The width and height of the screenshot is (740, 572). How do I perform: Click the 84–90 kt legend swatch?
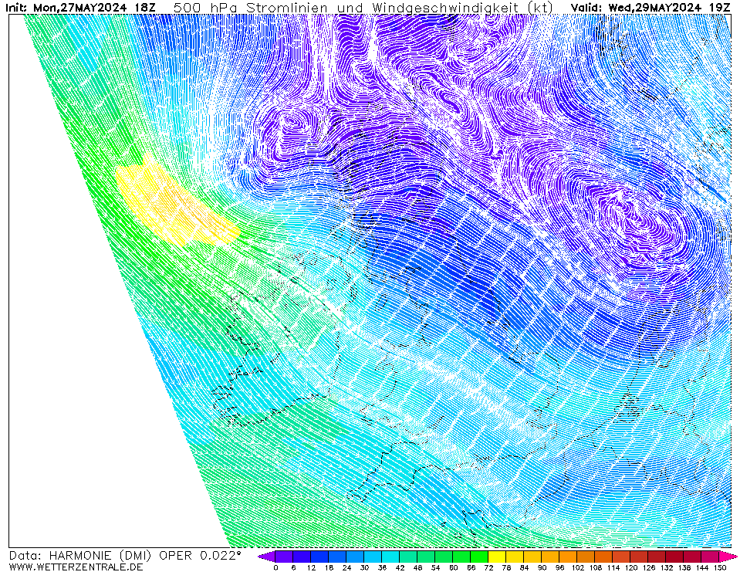point(533,557)
